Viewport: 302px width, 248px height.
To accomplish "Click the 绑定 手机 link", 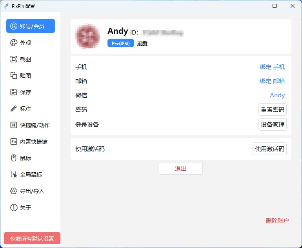I will (x=272, y=67).
